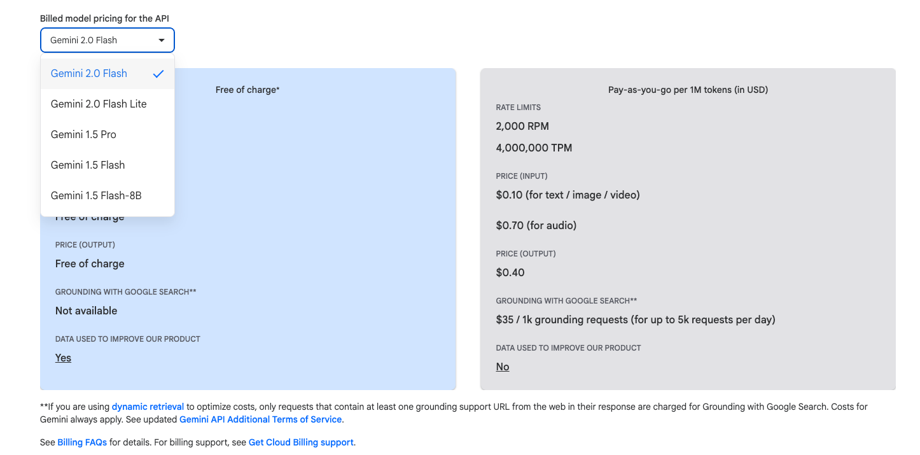Image resolution: width=920 pixels, height=455 pixels.
Task: Click the dropdown arrow on model selector
Action: tap(162, 40)
